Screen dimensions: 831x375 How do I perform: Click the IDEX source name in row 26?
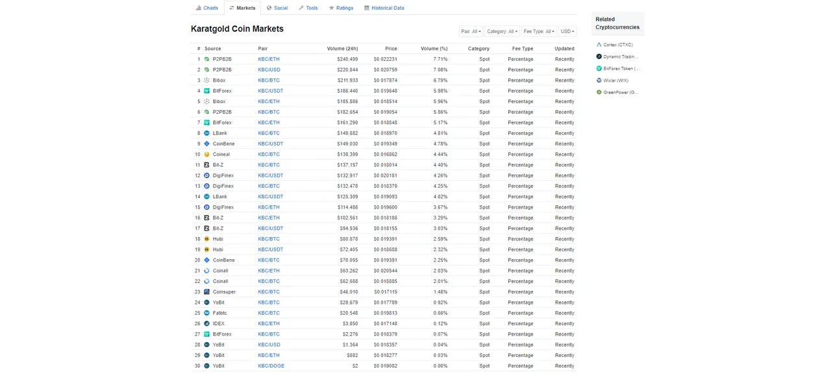pyautogui.click(x=219, y=323)
